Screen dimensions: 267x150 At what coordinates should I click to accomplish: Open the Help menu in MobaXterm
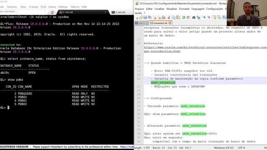84,7
